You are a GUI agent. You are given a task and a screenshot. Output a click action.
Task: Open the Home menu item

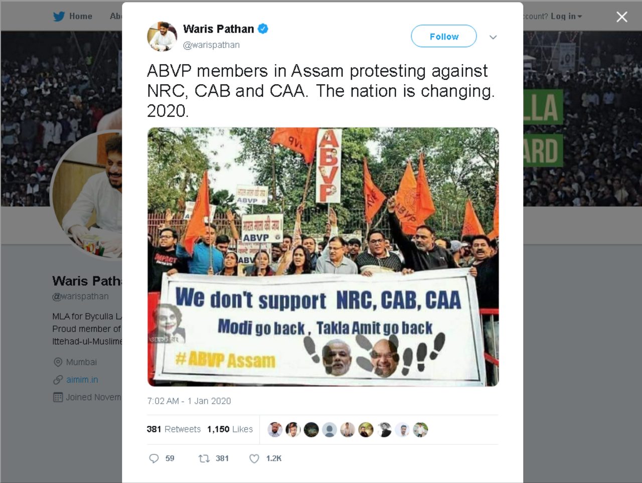tap(81, 16)
